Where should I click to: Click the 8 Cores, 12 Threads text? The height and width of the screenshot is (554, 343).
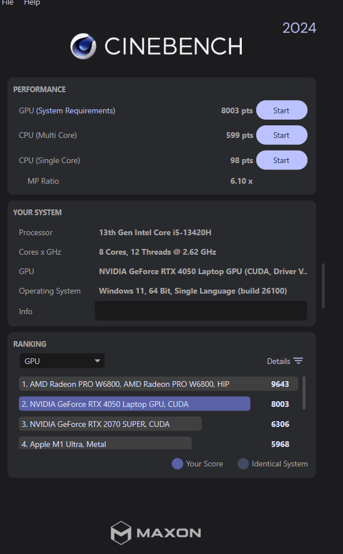coord(157,252)
